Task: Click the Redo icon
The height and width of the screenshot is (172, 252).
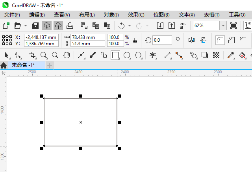Action: [139, 26]
